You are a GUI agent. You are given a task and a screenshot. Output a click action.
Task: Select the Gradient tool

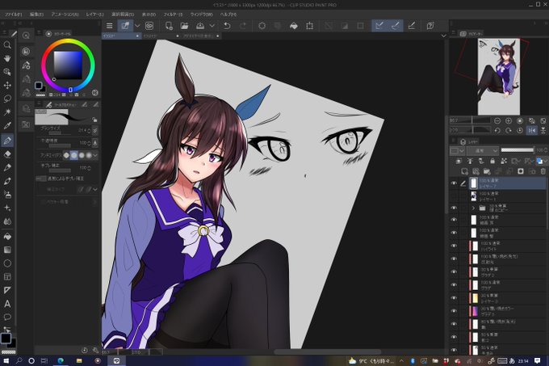7,250
